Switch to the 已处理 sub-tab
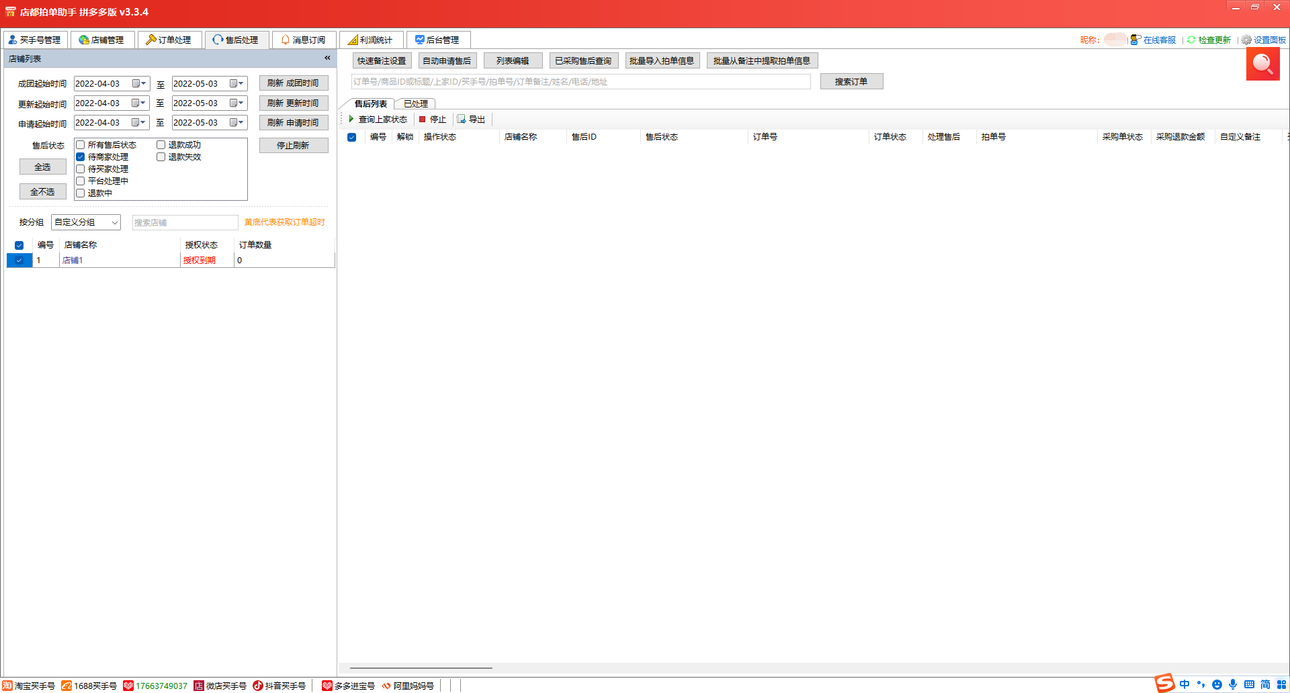Screen dimensions: 1290x693 point(416,103)
